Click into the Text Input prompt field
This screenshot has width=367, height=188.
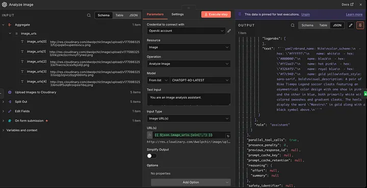click(189, 100)
